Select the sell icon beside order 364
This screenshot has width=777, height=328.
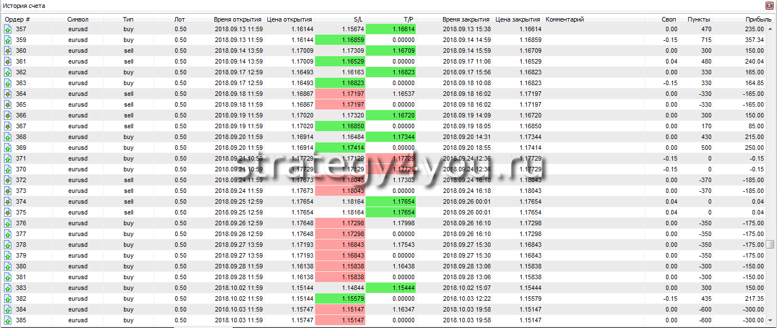[8, 94]
